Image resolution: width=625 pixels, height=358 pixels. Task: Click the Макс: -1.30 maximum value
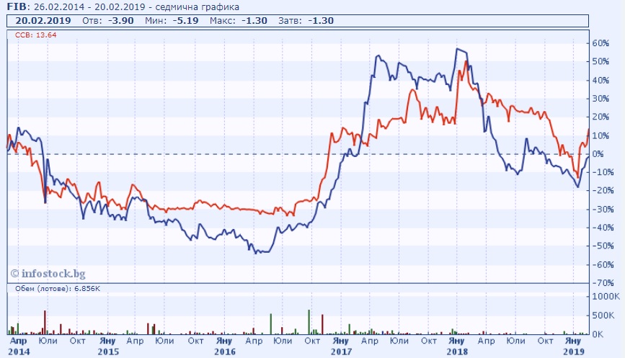coord(239,21)
